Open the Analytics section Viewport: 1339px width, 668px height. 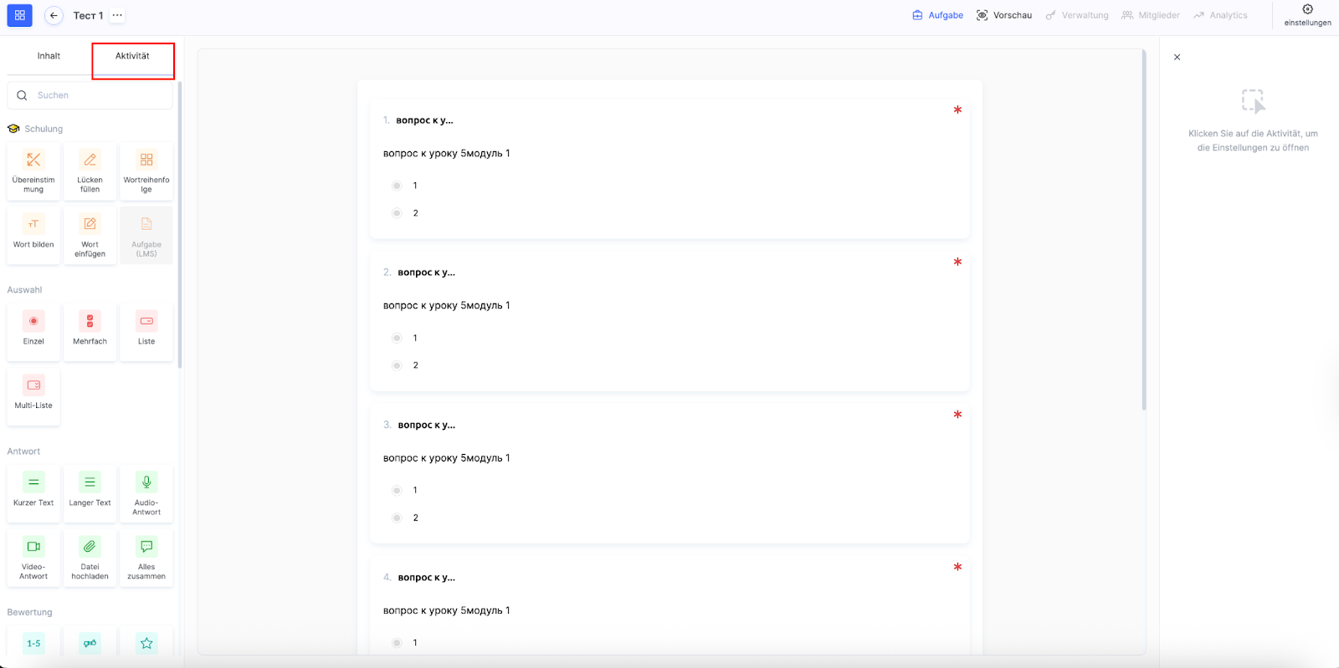point(1220,15)
